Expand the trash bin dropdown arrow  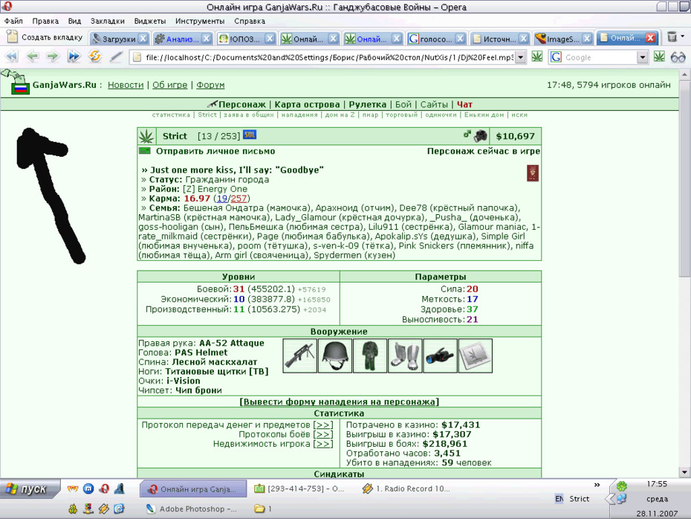(x=683, y=36)
